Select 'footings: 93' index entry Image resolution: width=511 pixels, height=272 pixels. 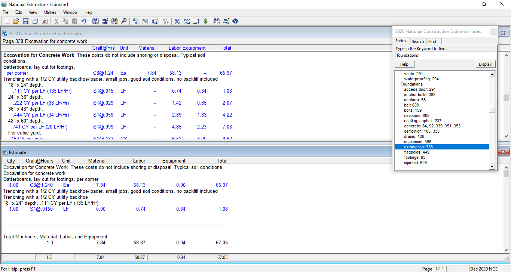(415, 157)
